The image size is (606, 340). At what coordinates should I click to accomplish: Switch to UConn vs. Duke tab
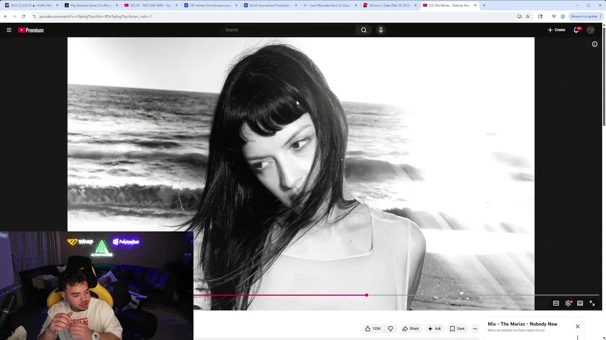(390, 5)
